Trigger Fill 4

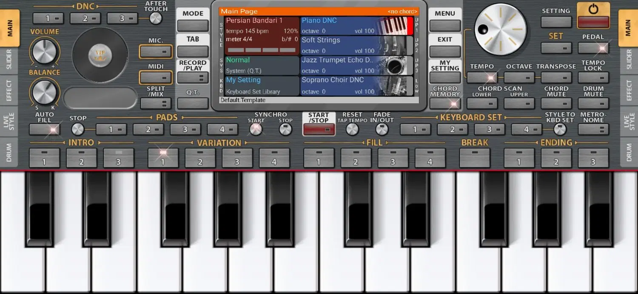click(x=430, y=158)
